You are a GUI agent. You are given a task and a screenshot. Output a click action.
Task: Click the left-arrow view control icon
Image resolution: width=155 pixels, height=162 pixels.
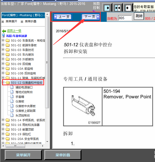pos(128,8)
